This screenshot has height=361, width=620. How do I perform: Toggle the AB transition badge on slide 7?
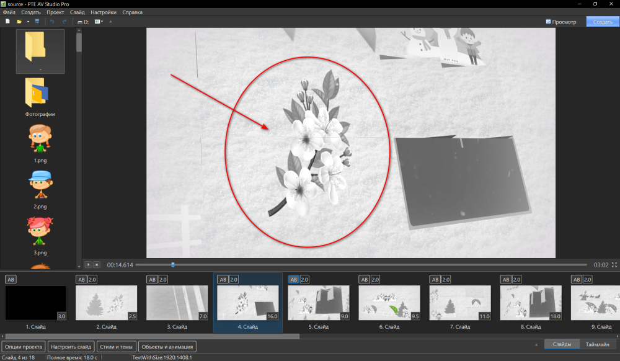tap(435, 280)
